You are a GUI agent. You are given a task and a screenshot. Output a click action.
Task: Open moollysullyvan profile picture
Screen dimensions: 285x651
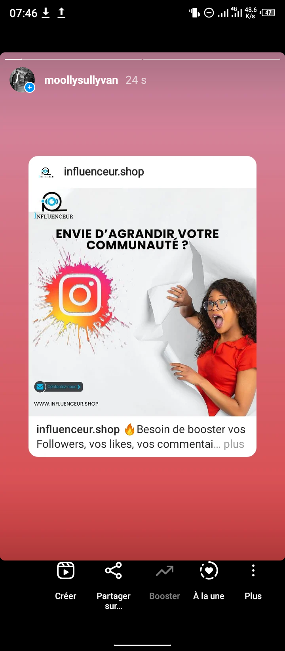tap(22, 80)
